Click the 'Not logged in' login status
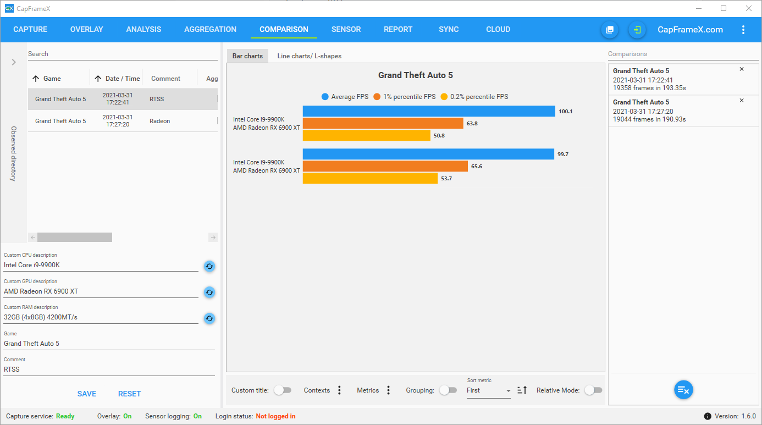This screenshot has width=762, height=425. coord(275,416)
